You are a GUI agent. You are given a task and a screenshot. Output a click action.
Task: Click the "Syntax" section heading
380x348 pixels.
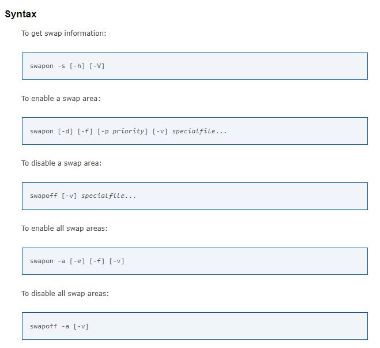tap(21, 14)
